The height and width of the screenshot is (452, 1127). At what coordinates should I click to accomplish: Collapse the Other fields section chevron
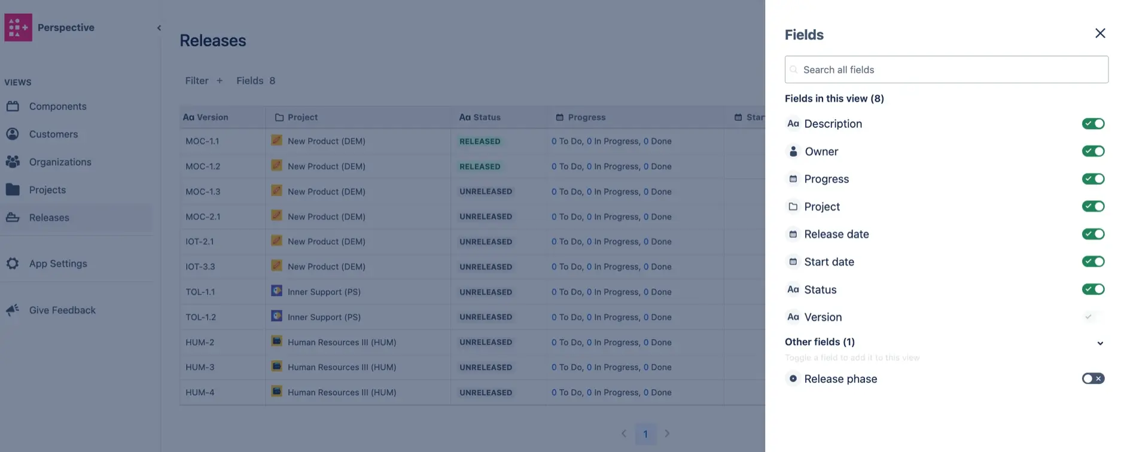click(x=1099, y=343)
